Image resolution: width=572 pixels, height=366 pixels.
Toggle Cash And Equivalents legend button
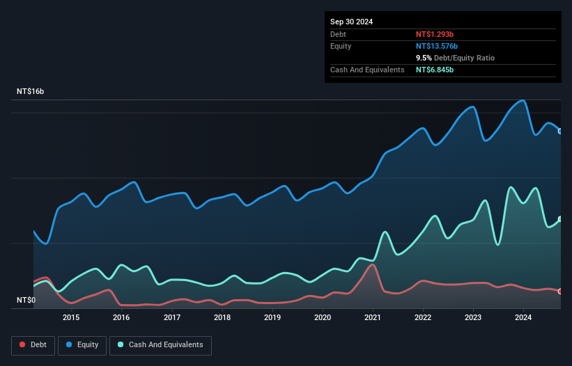coord(160,345)
